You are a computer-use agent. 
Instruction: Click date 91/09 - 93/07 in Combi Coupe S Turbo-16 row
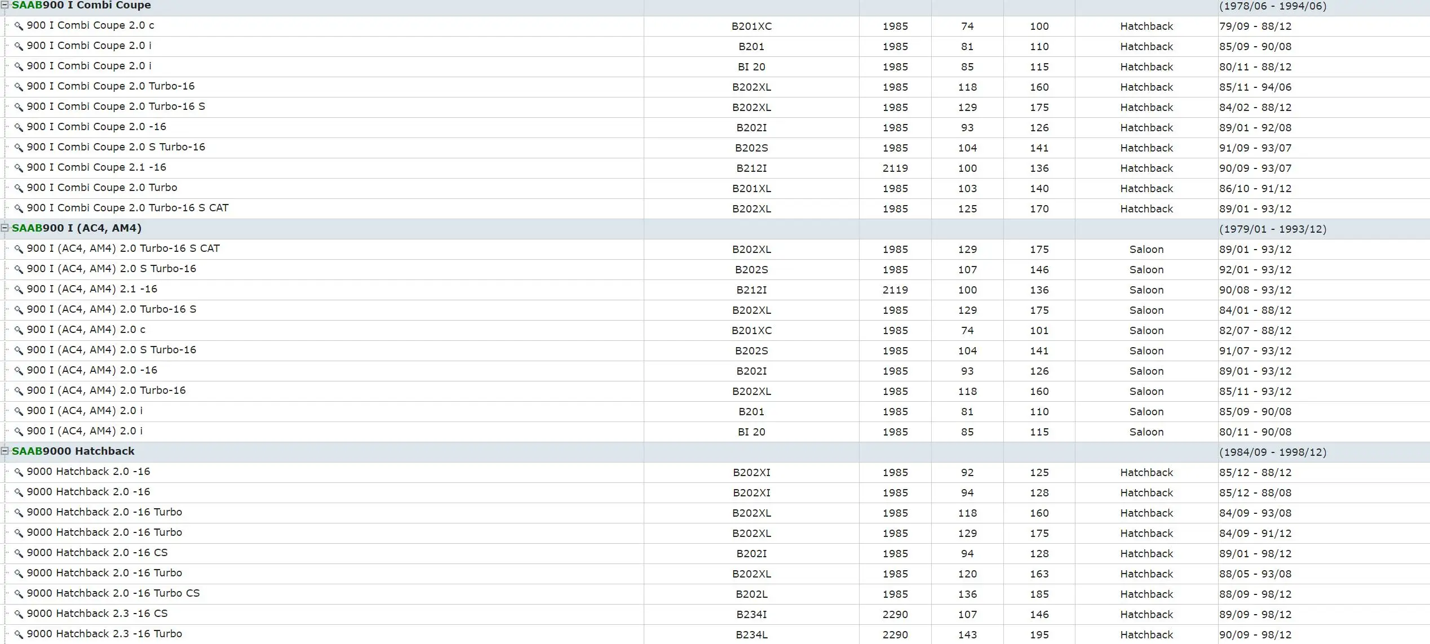point(1255,148)
